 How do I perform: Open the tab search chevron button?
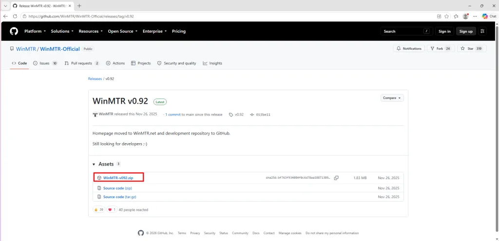click(5, 6)
